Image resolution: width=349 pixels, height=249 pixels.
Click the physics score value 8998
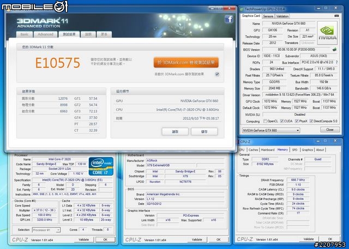(x=64, y=105)
